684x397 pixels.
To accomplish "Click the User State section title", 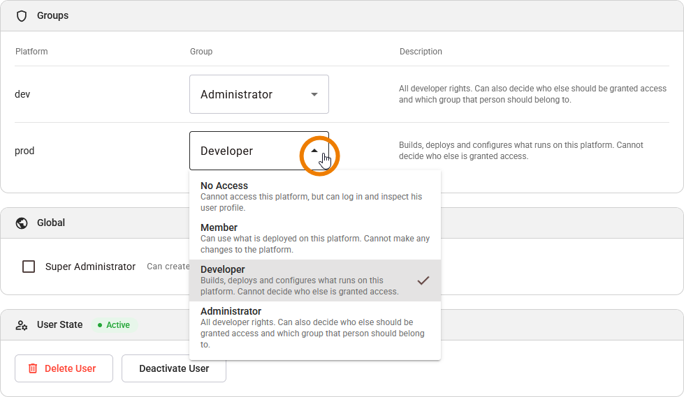I will (x=60, y=324).
